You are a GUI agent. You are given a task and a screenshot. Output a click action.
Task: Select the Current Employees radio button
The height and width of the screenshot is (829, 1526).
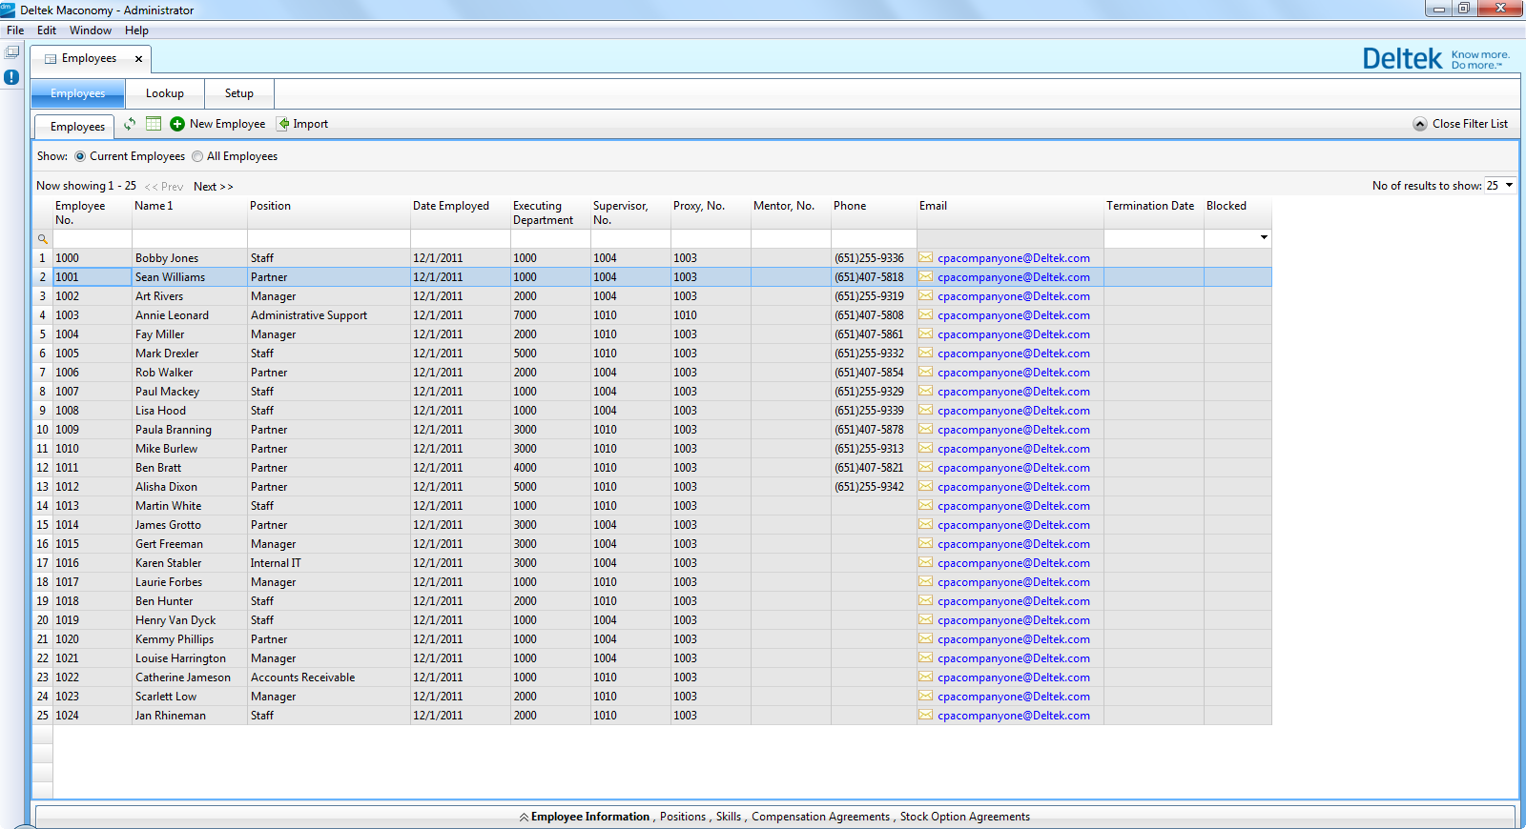tap(80, 156)
